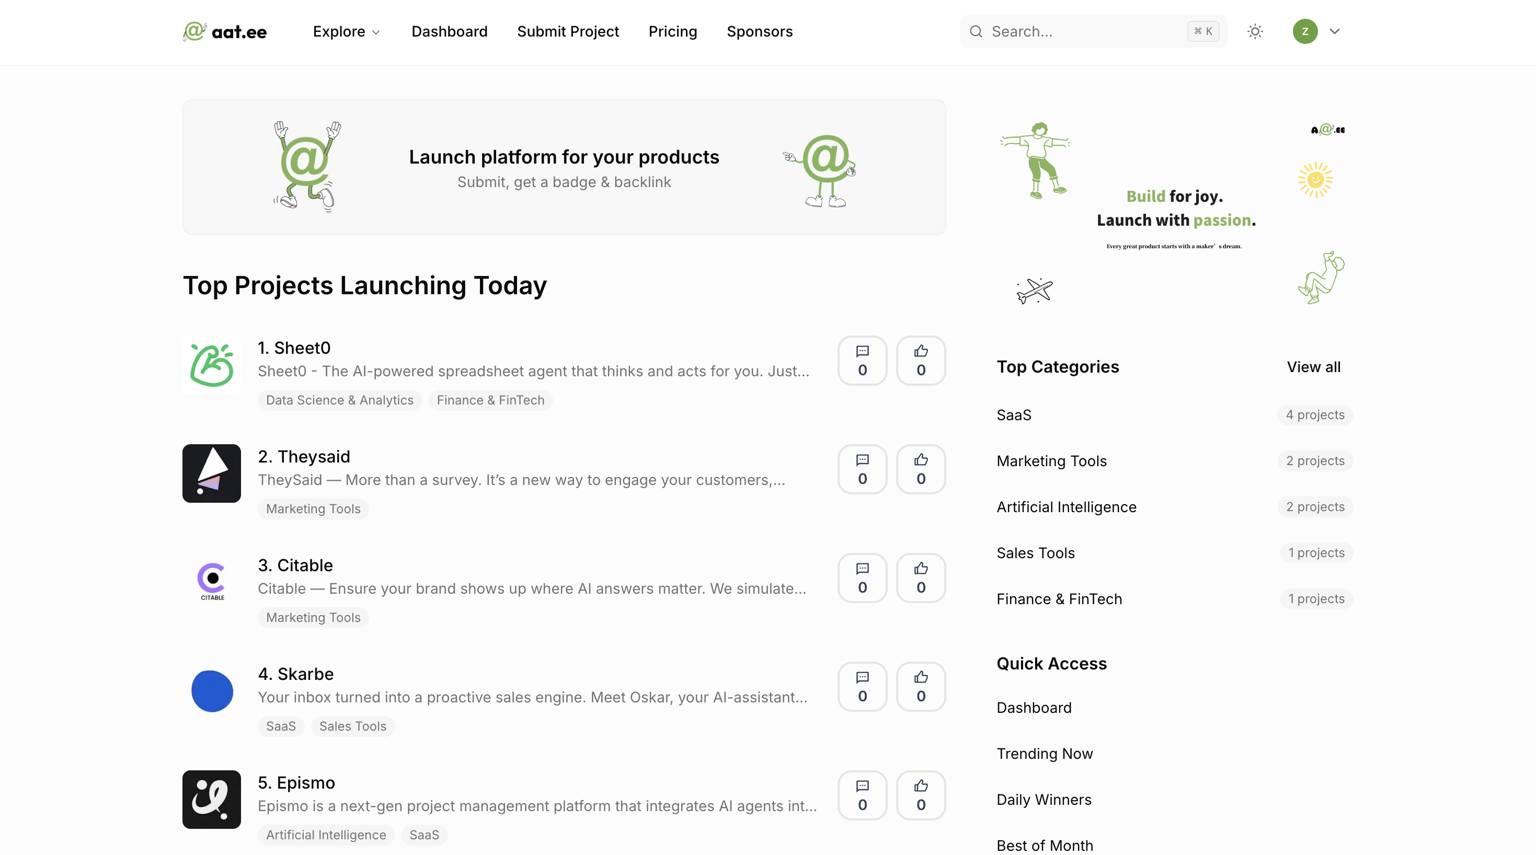Upvote the Epismo project
Screen dimensions: 1536x855
click(920, 795)
